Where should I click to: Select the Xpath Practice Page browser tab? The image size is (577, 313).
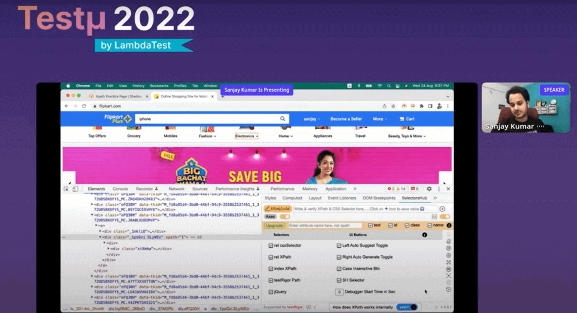click(118, 96)
